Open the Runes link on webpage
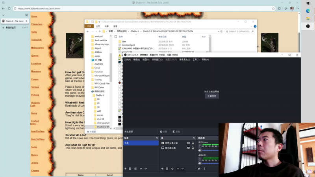The width and height of the screenshot is (315, 177). [x=34, y=155]
